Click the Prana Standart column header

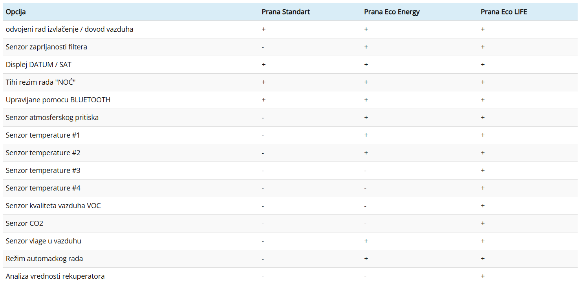285,12
